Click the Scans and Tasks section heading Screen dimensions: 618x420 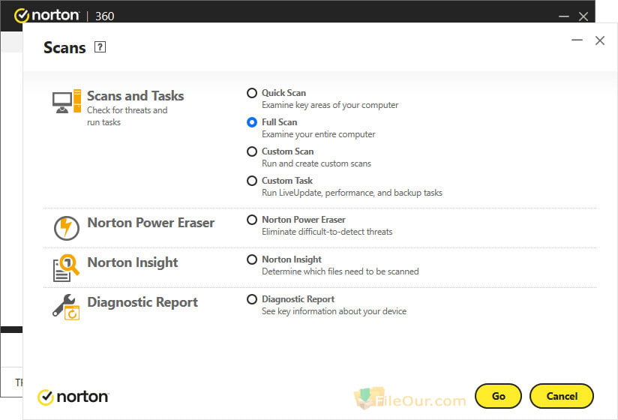point(135,96)
